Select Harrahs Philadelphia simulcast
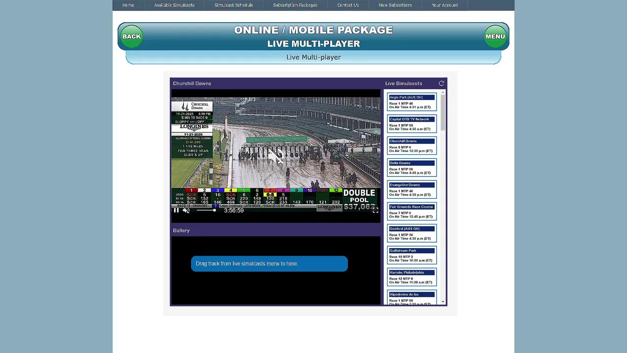Viewport: 627px width, 353px height. click(x=412, y=277)
